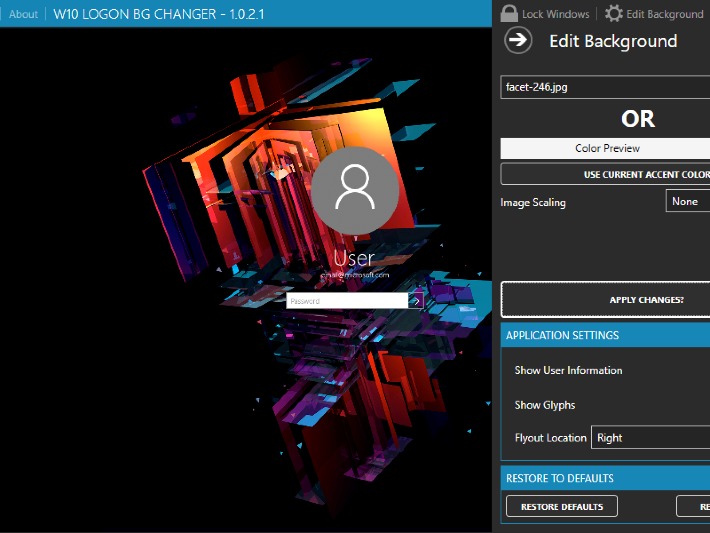Click the Flyout Location label
Viewport: 710px width, 533px height.
click(x=551, y=438)
